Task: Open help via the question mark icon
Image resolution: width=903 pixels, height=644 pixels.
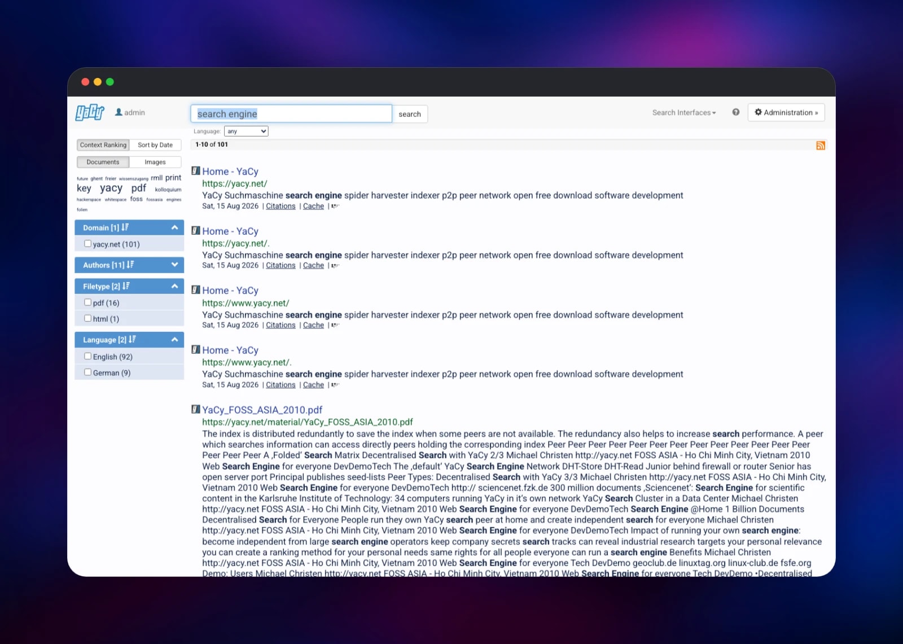Action: tap(736, 112)
